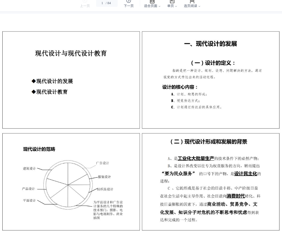Image resolution: width=282 pixels, height=233 pixels.
Task: Select the 适合页面 text label
Action: (x=150, y=6)
